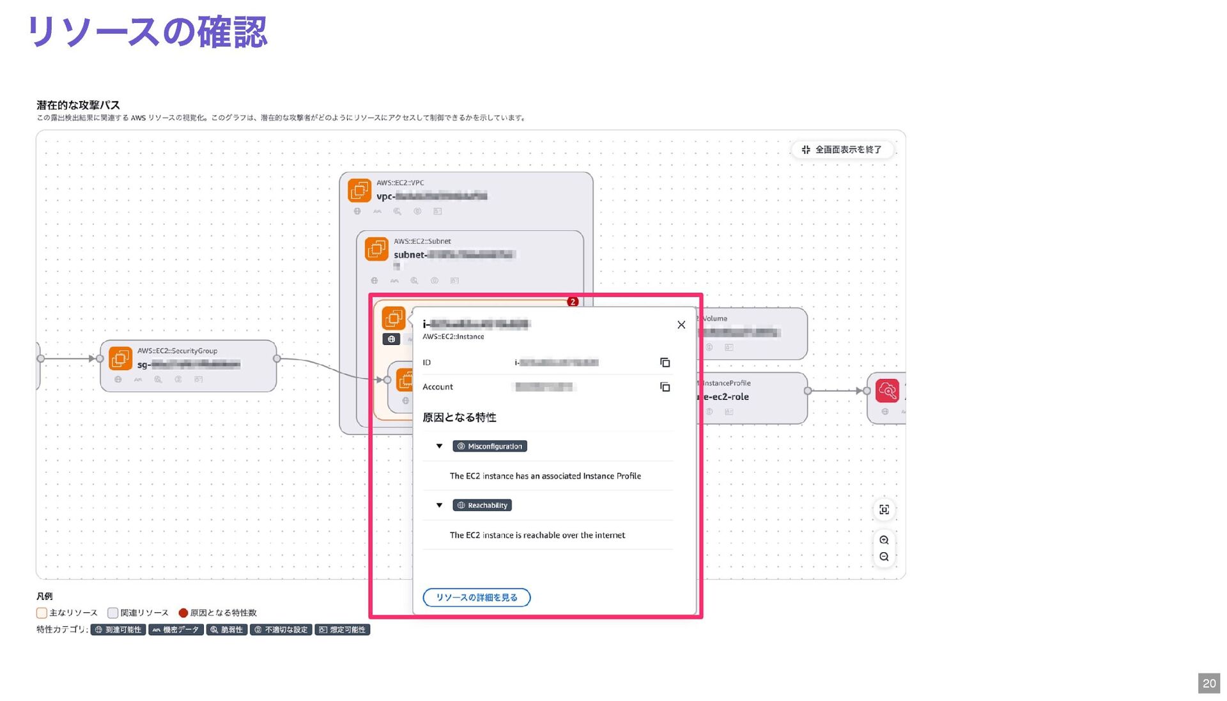Click vulnerability icon under SecurityGroup node

[158, 380]
